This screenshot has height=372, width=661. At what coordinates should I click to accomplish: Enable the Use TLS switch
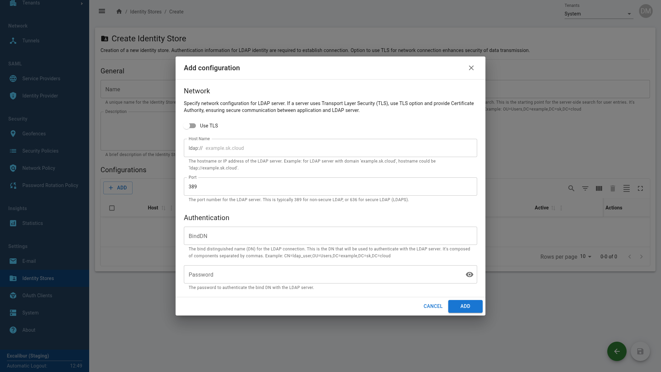pyautogui.click(x=190, y=126)
